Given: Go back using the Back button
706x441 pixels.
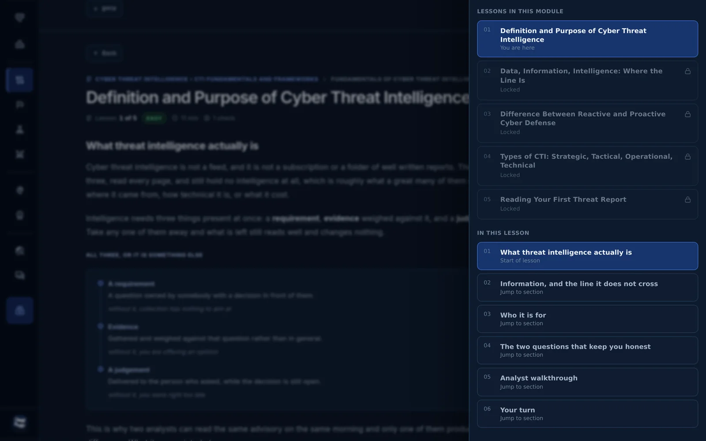Looking at the screenshot, I should 105,53.
